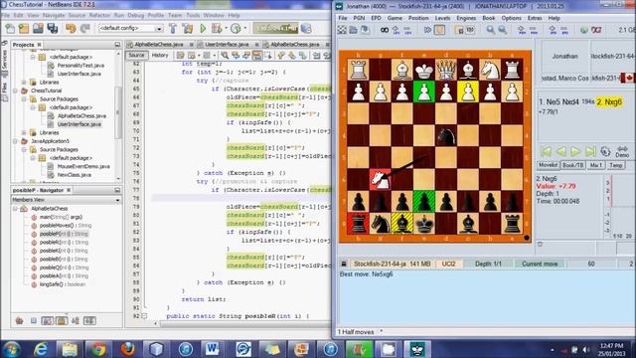
Task: Open the Book/TB tab in chess window
Action: [572, 165]
